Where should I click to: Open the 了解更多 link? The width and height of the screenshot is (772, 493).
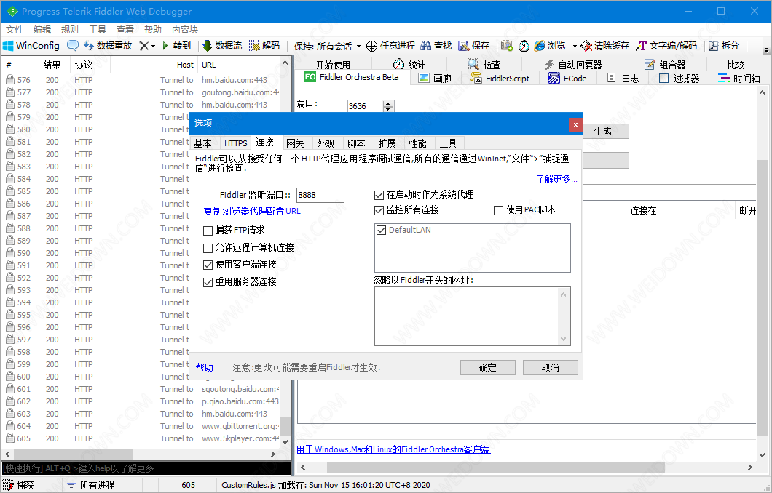click(x=556, y=179)
